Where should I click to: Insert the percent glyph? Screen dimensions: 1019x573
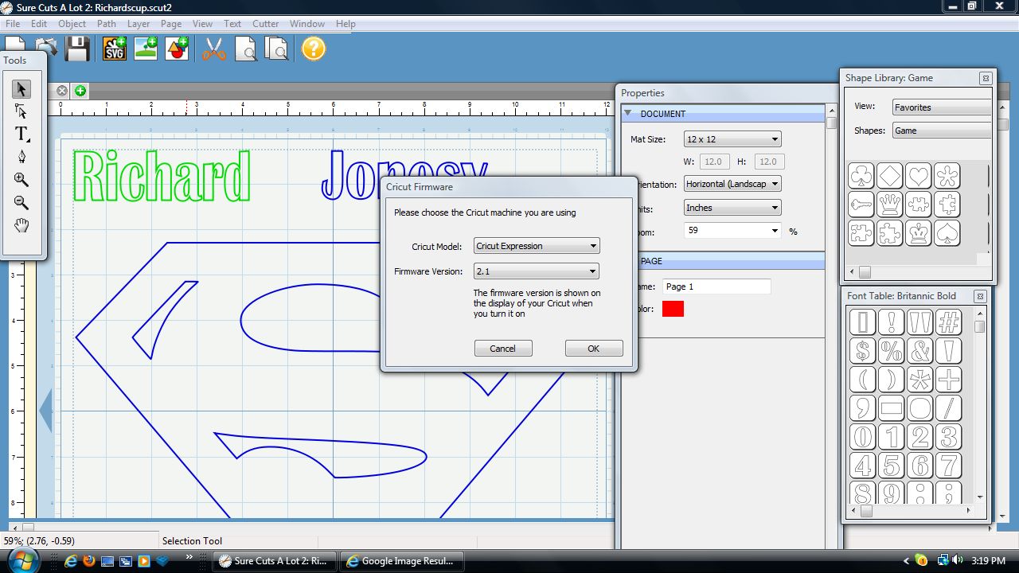pyautogui.click(x=892, y=351)
